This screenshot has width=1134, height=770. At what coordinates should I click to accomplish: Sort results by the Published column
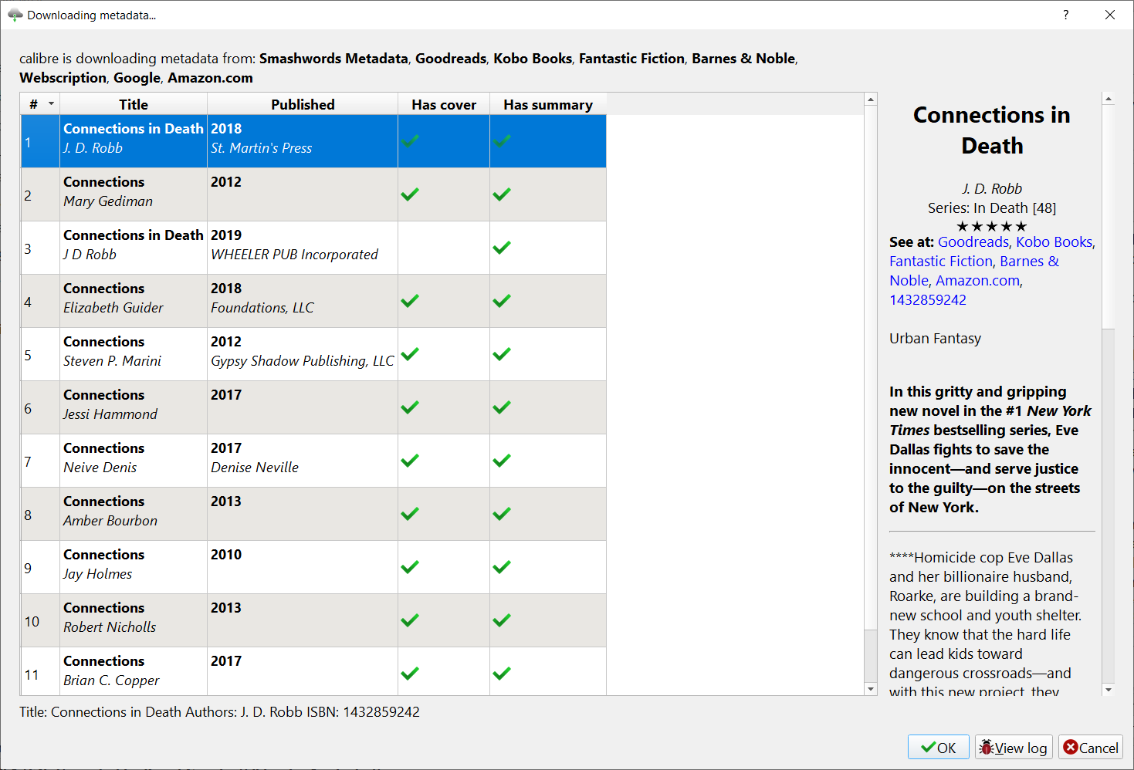coord(303,104)
